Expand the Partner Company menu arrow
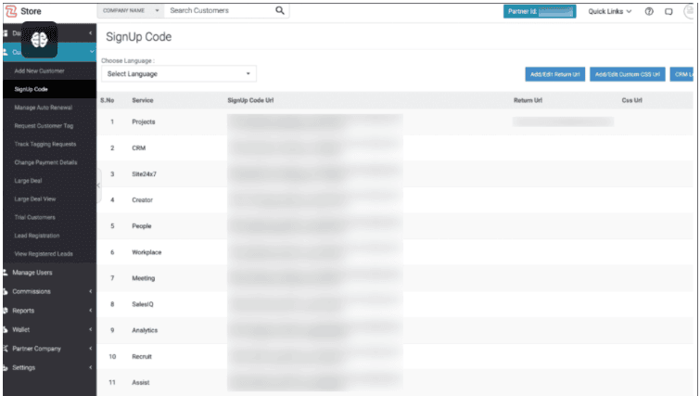This screenshot has width=700, height=396. coord(90,349)
